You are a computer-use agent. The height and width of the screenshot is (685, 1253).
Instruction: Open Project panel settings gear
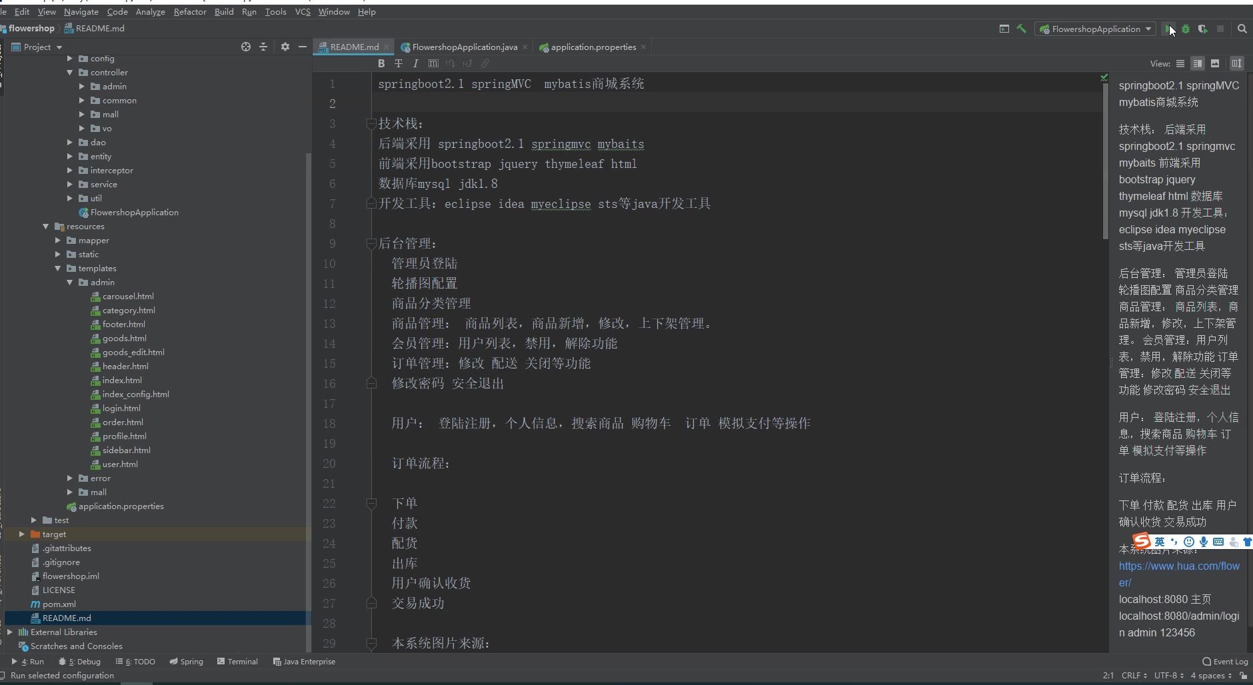coord(285,47)
